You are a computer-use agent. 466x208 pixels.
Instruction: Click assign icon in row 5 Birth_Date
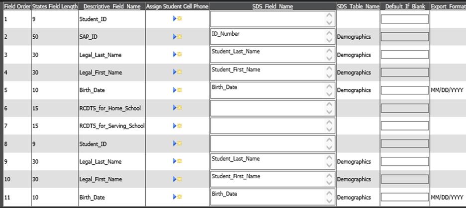[178, 90]
